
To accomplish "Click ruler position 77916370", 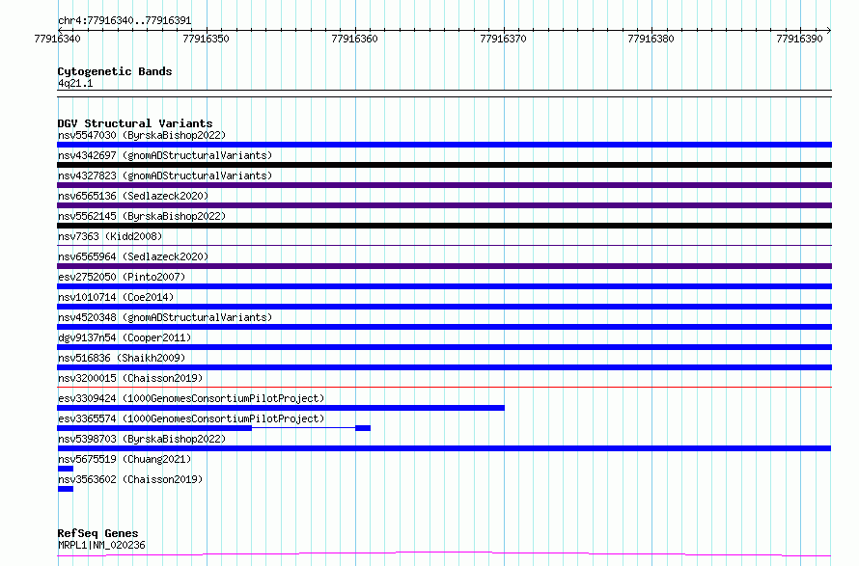I will pyautogui.click(x=503, y=39).
